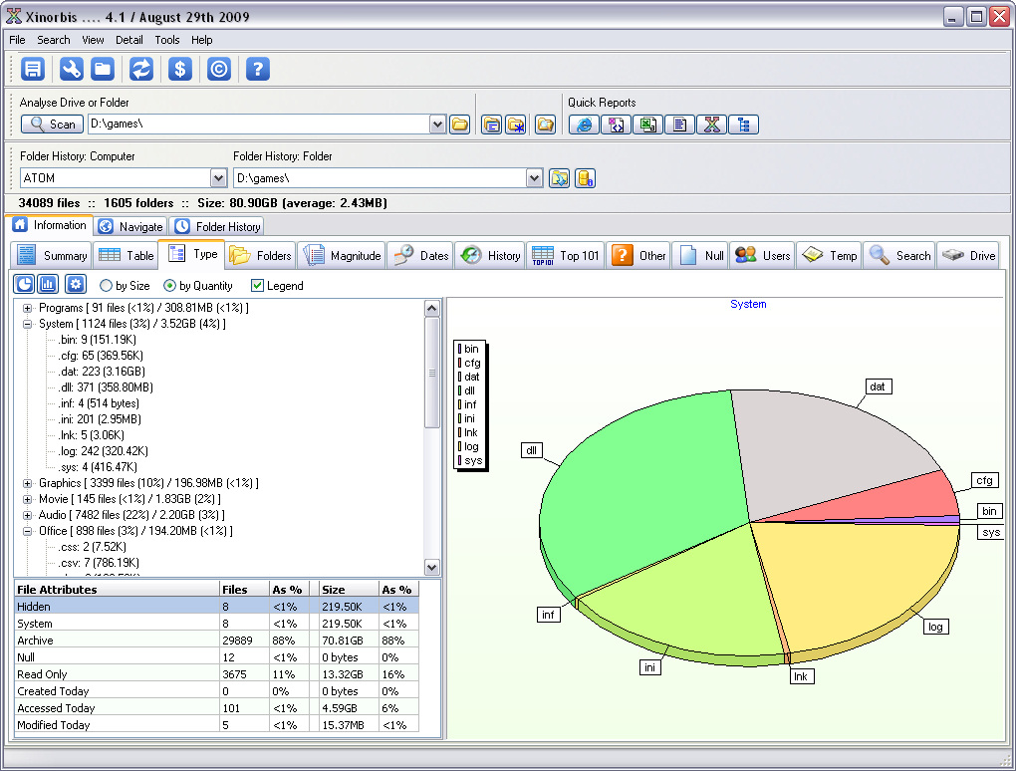Click the save report toolbar icon
The height and width of the screenshot is (771, 1016).
34,69
